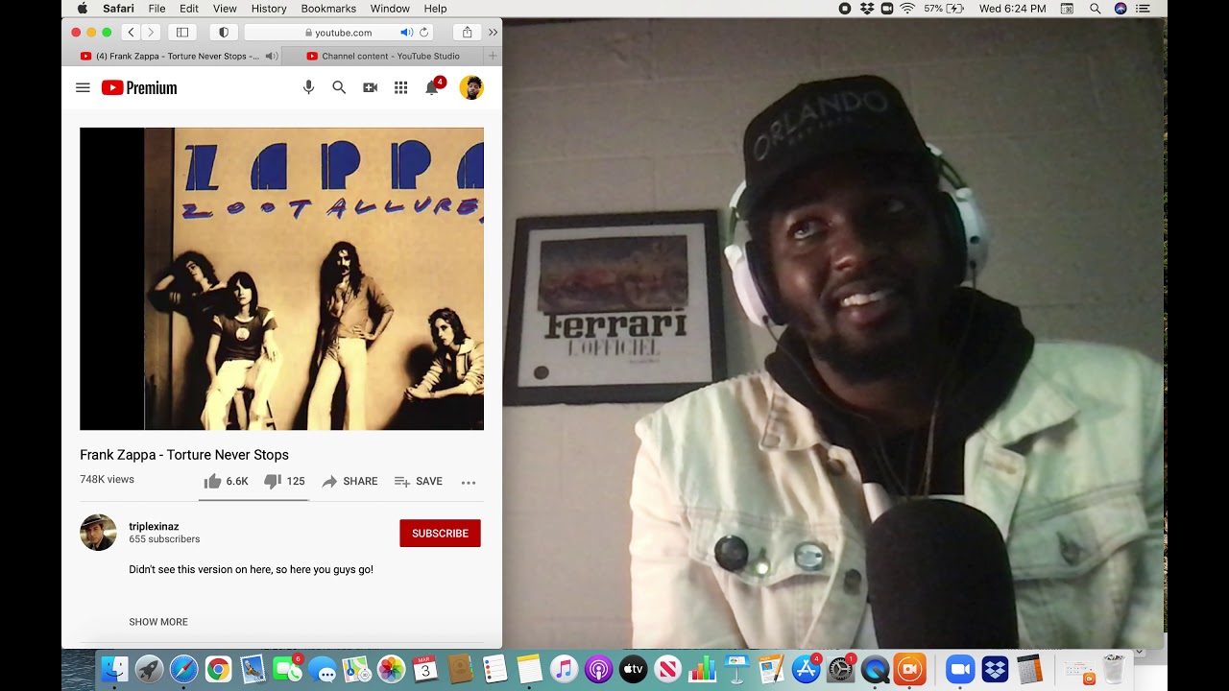This screenshot has width=1229, height=691.
Task: Open Google Chrome from the Dock
Action: [218, 669]
